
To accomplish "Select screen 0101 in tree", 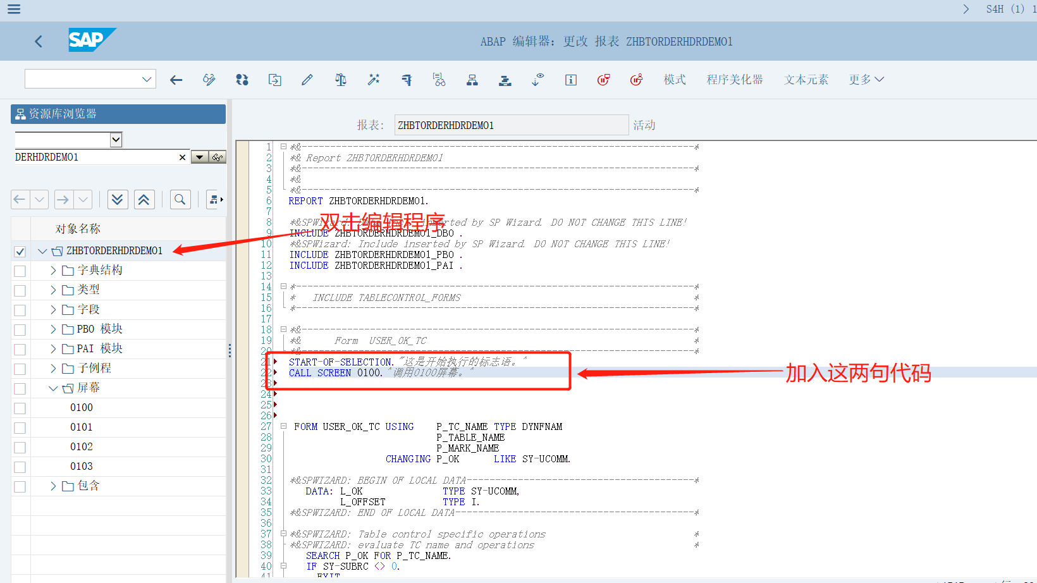I will point(82,427).
